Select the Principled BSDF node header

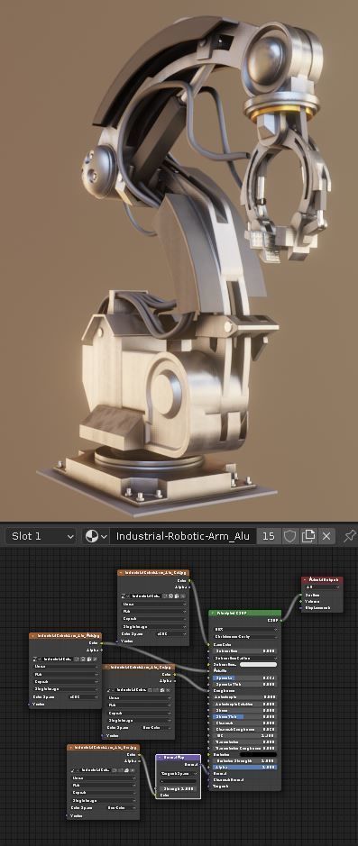pyautogui.click(x=244, y=614)
